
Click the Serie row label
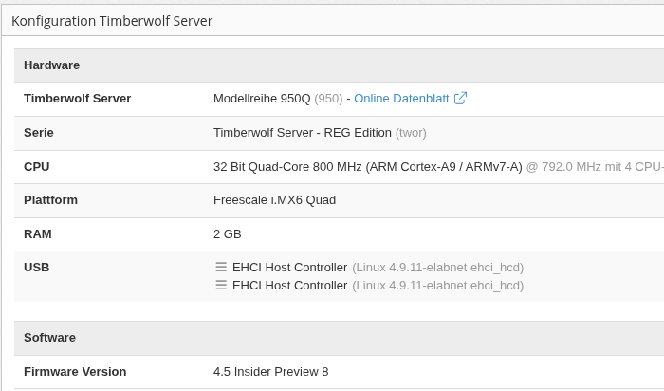39,133
